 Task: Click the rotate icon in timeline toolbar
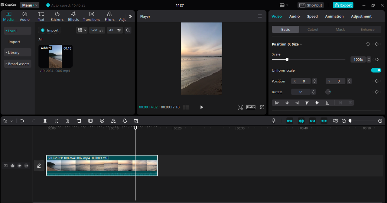125,121
